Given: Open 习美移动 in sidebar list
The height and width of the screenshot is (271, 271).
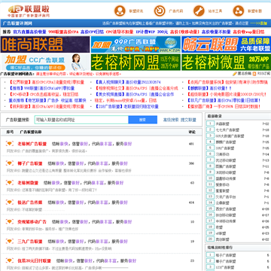Looking at the screenshot, I should [222, 154].
